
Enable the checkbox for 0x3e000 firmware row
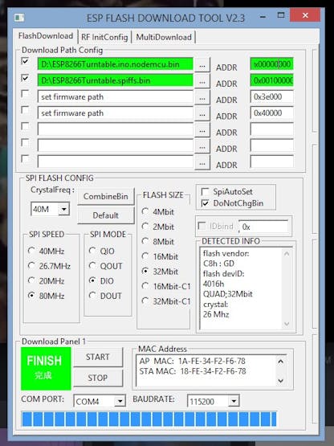[26, 93]
